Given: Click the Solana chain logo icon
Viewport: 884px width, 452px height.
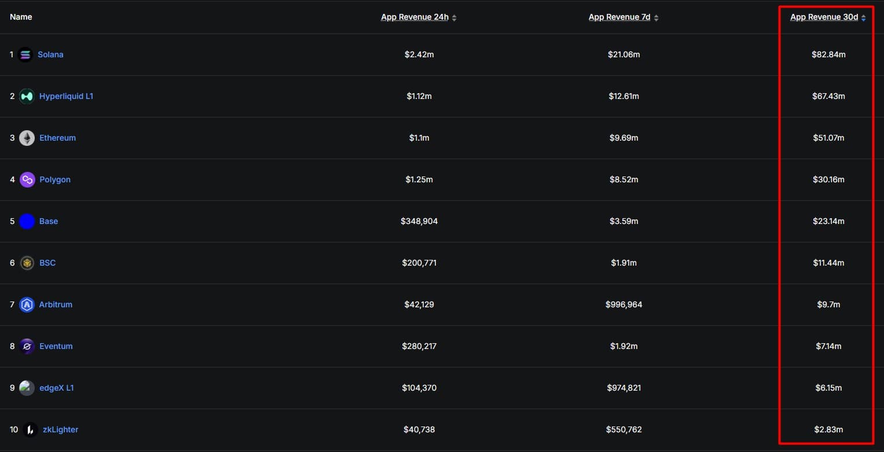Looking at the screenshot, I should point(25,54).
